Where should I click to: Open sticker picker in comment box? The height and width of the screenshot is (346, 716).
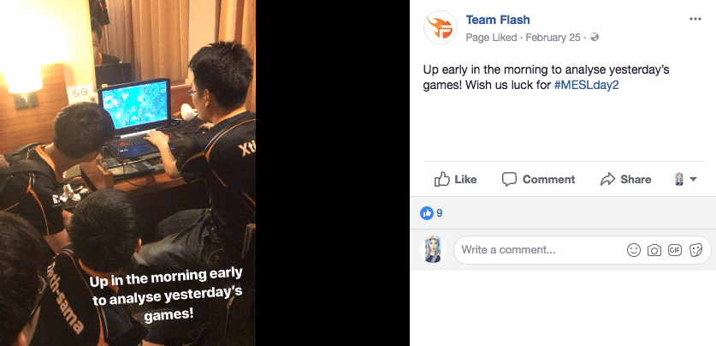click(x=695, y=250)
